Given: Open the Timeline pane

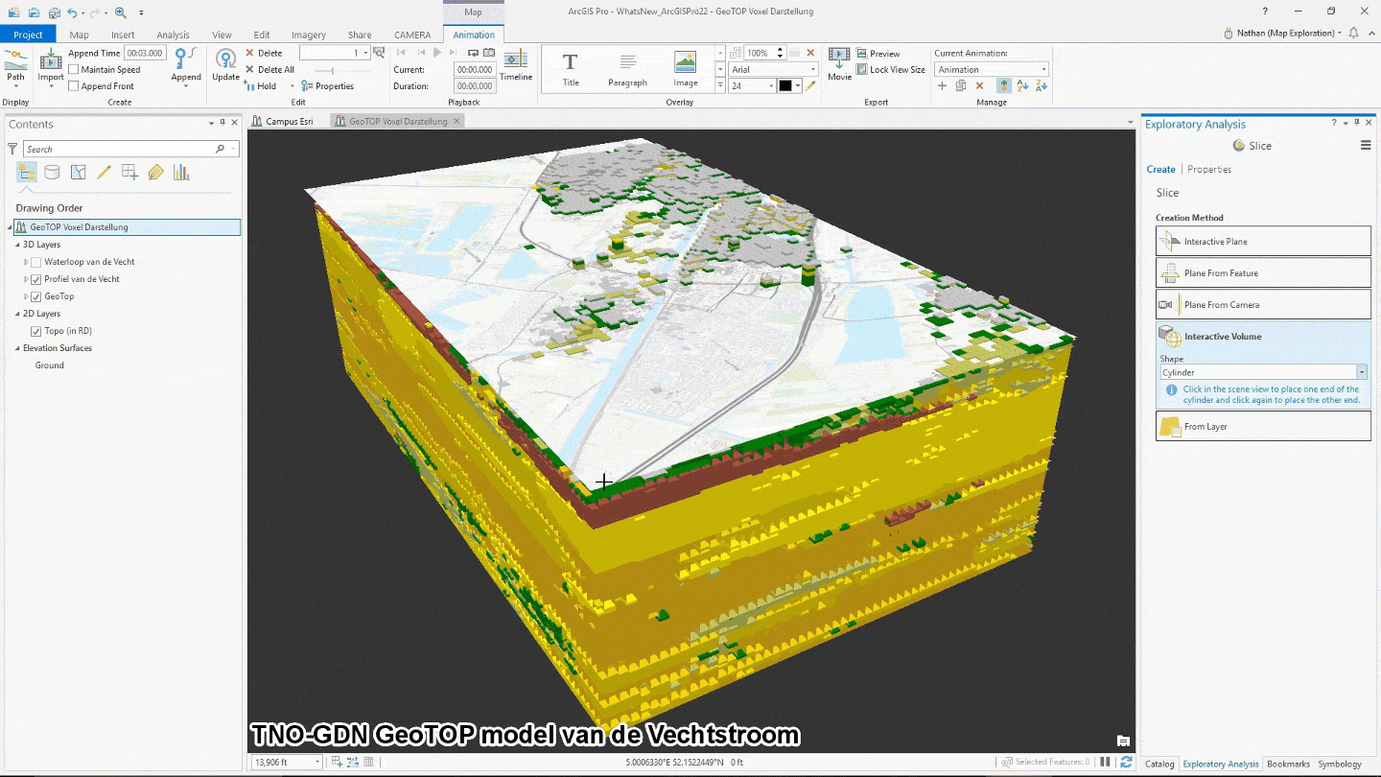Looking at the screenshot, I should pos(516,63).
